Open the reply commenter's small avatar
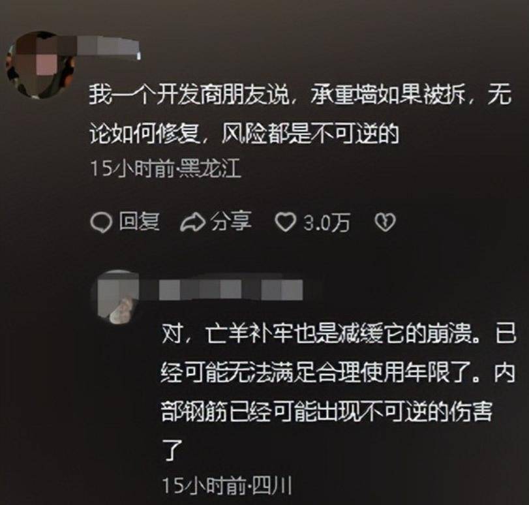Screen dimensions: 529x505 (118, 297)
